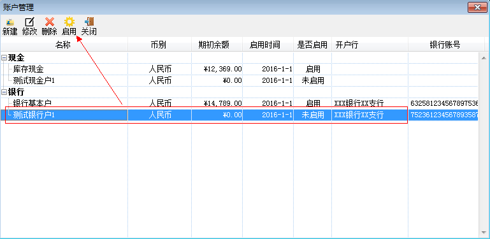
Task: Click the 名称 column header
Action: (64, 45)
